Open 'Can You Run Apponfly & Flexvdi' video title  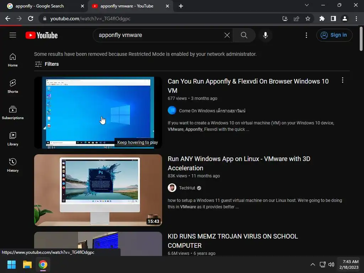click(x=248, y=86)
